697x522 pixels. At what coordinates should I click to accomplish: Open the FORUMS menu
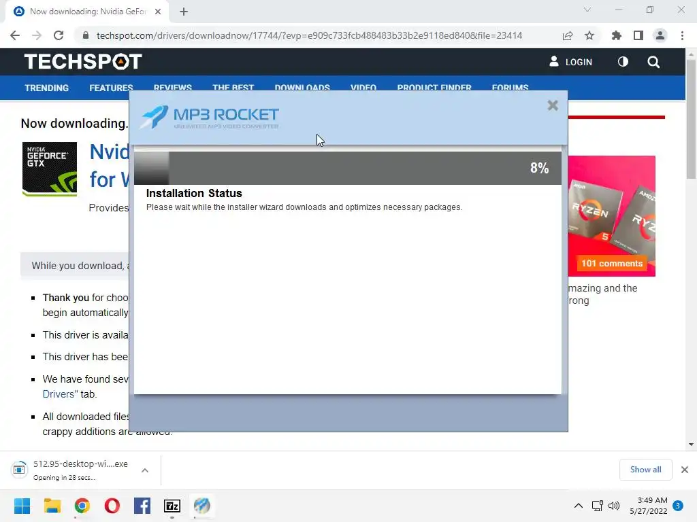[x=510, y=87]
